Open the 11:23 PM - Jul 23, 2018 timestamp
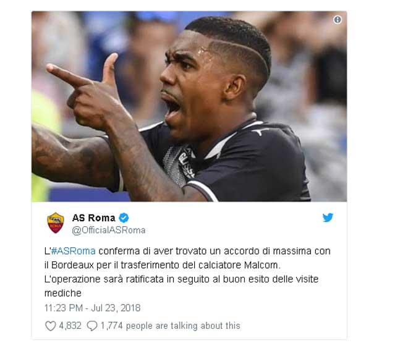Image resolution: width=408 pixels, height=359 pixels. click(x=92, y=308)
